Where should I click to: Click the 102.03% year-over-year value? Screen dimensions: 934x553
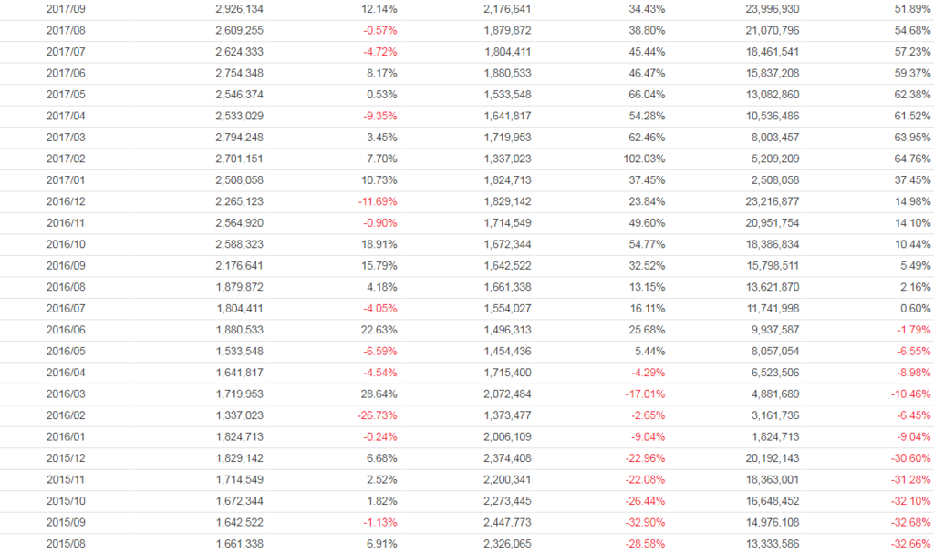tap(646, 159)
